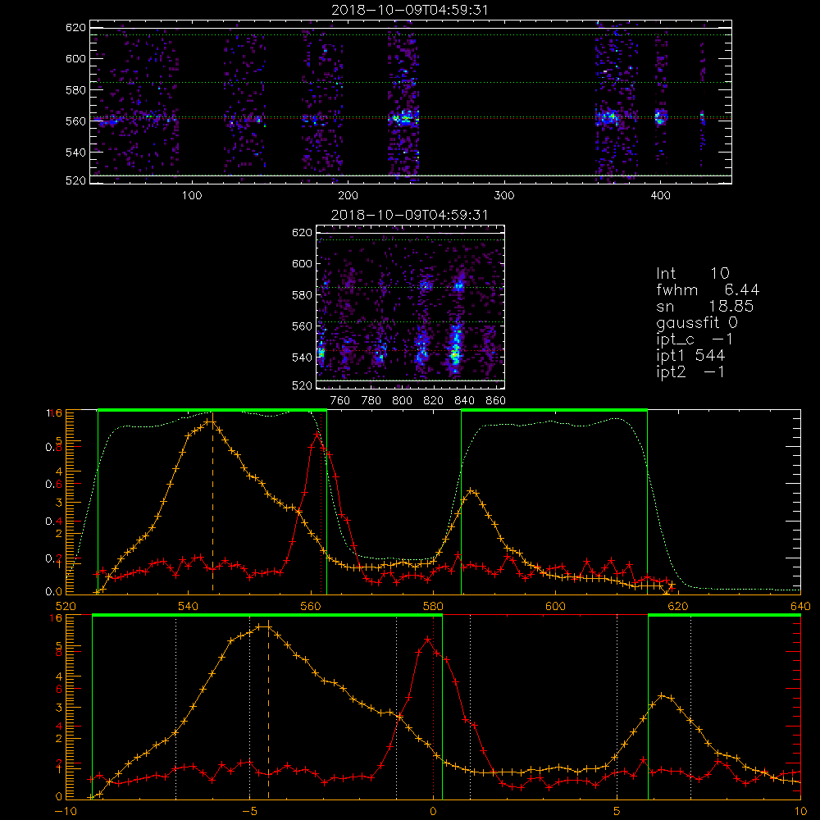
Task: Click the timestamp title above the small middle spectrogram
Action: pyautogui.click(x=409, y=215)
